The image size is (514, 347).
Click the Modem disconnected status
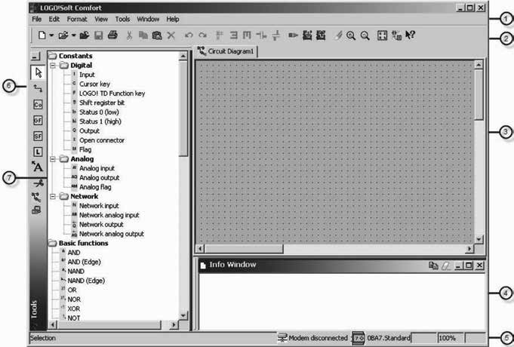tap(312, 338)
